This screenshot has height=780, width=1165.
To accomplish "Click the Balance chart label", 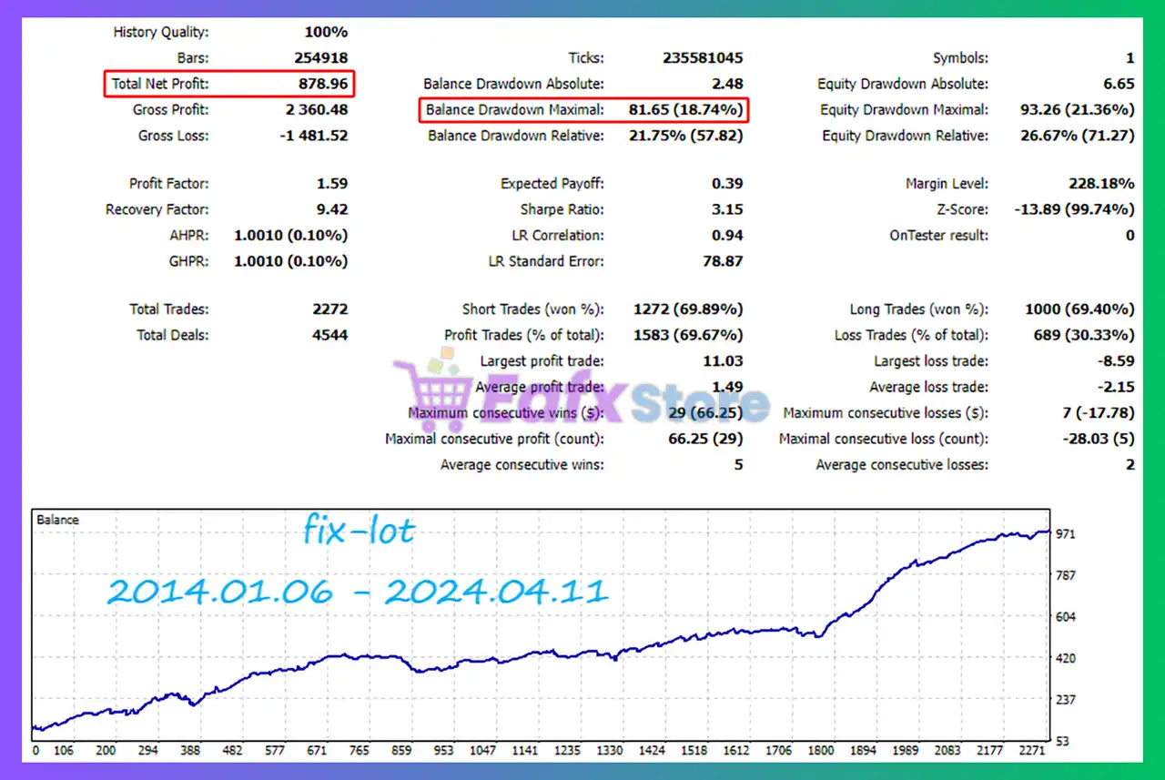I will (57, 520).
